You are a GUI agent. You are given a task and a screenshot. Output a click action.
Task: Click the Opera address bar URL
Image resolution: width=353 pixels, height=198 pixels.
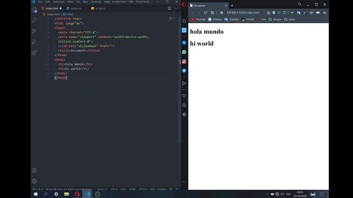pyautogui.click(x=243, y=13)
